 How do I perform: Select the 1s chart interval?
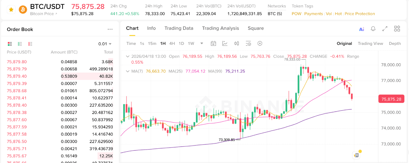[142, 44]
